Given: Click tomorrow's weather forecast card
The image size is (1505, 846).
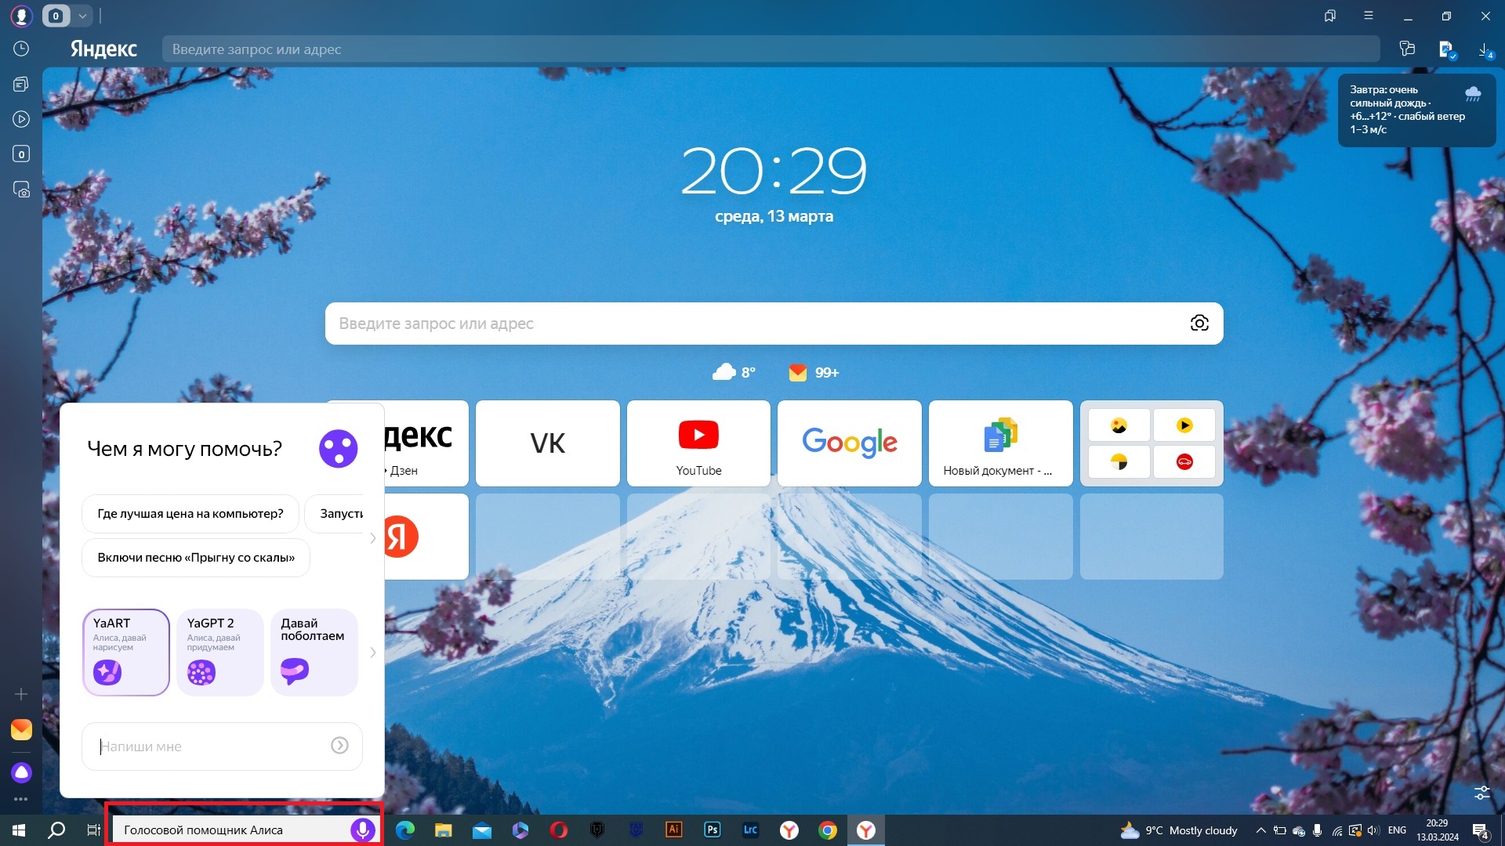Looking at the screenshot, I should (x=1416, y=110).
